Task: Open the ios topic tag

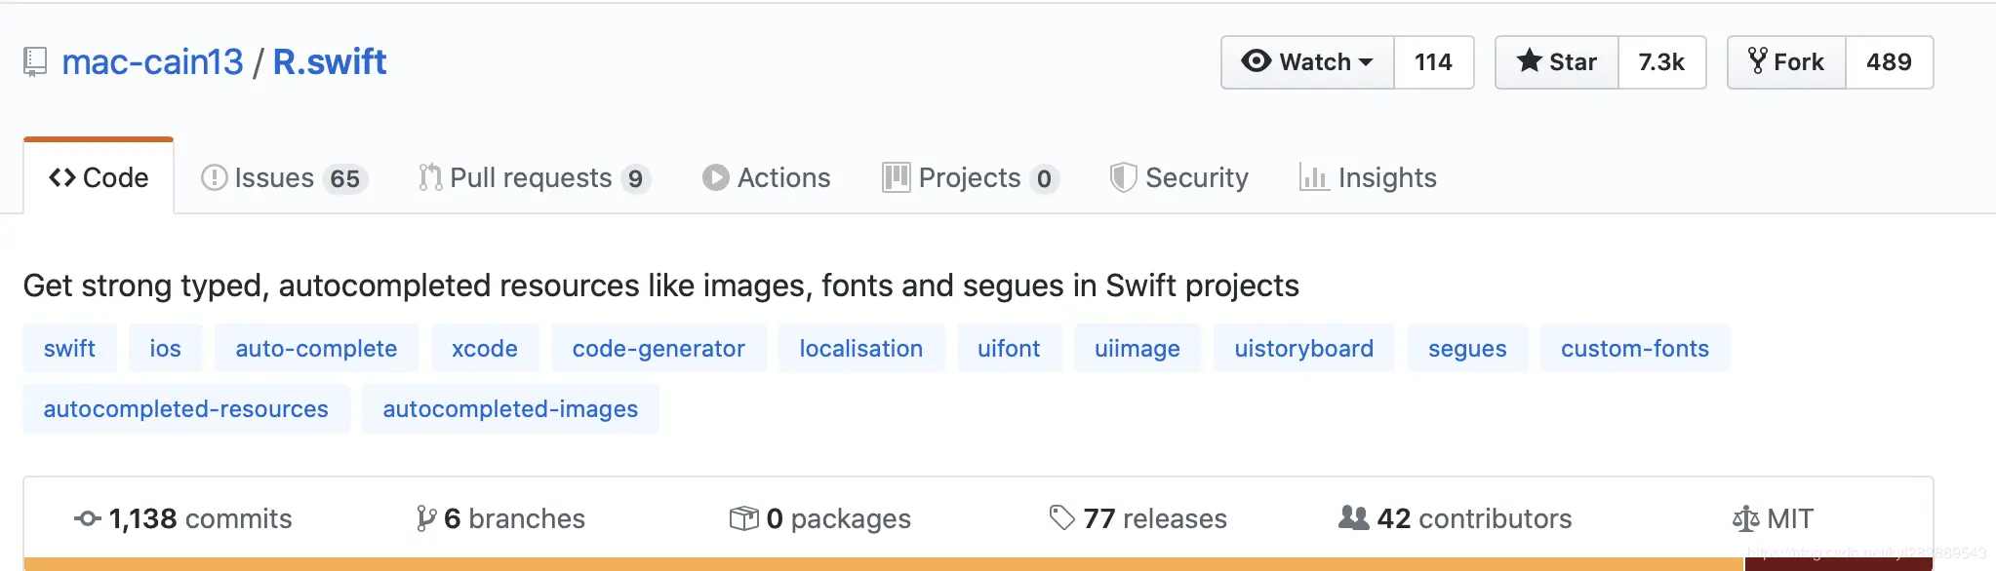Action: pos(165,349)
